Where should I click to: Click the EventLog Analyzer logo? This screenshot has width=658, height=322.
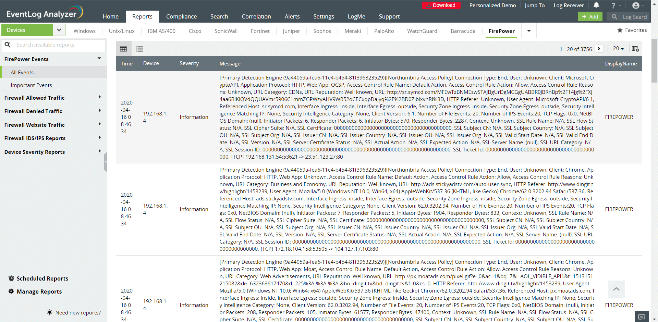coord(45,13)
